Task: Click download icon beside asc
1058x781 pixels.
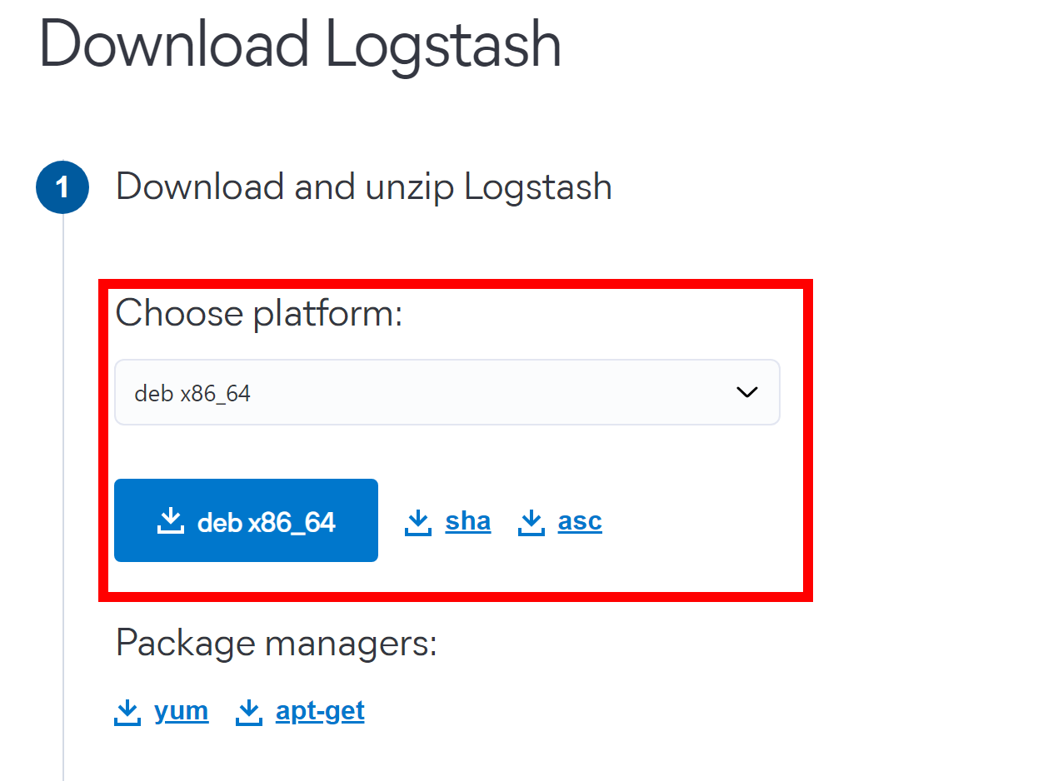Action: click(x=531, y=523)
